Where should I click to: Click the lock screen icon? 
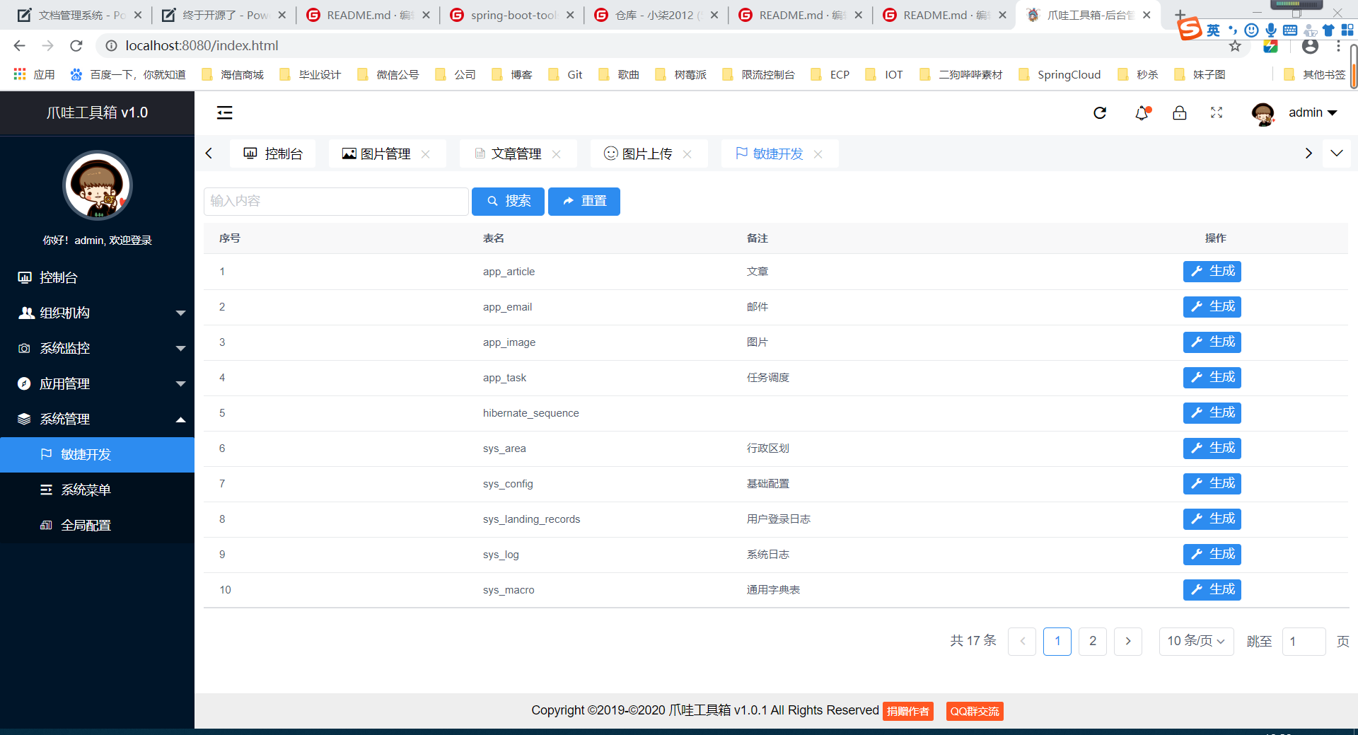pos(1179,113)
